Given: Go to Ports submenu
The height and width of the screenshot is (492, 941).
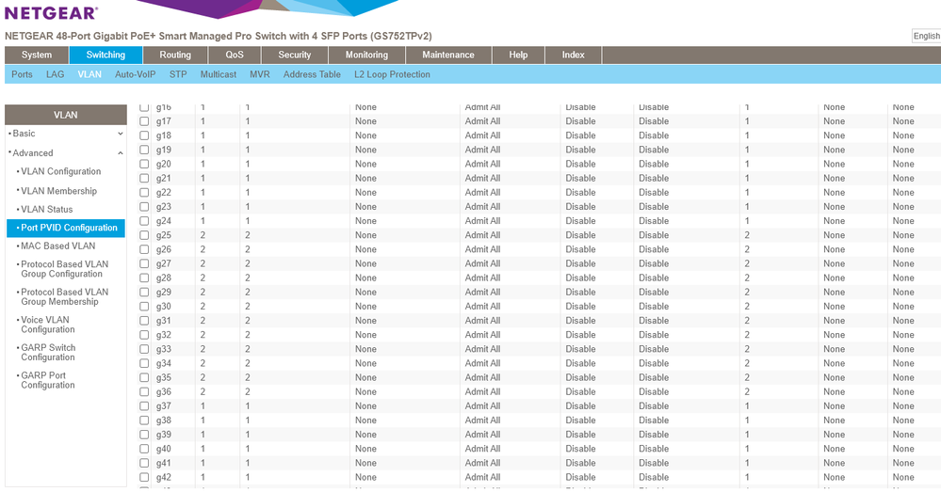Looking at the screenshot, I should point(23,74).
